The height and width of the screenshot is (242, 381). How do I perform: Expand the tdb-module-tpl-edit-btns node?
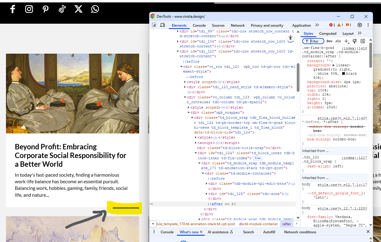point(206,184)
